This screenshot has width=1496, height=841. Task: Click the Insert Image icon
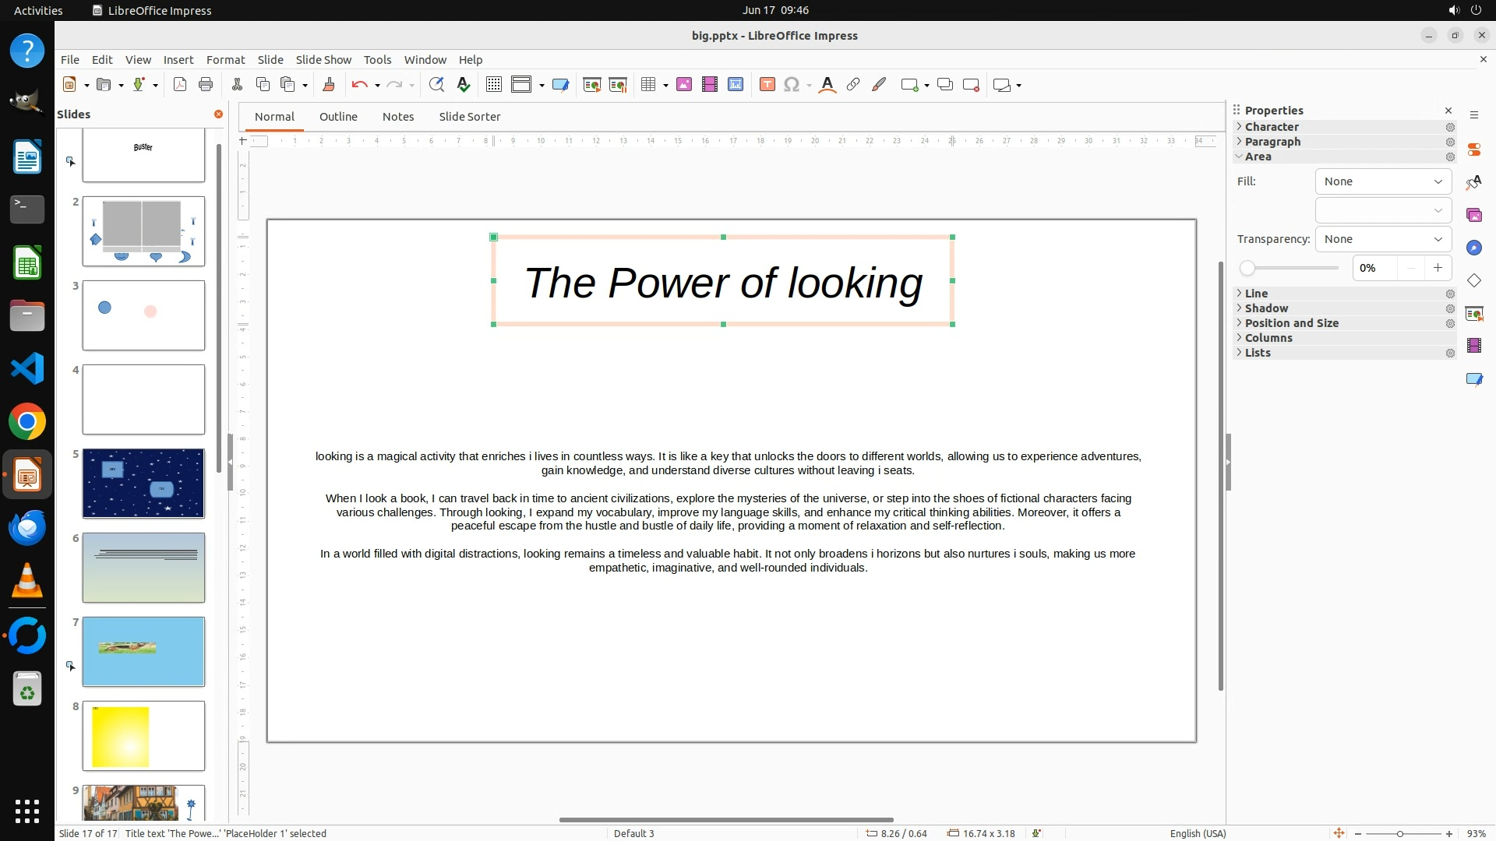point(684,85)
